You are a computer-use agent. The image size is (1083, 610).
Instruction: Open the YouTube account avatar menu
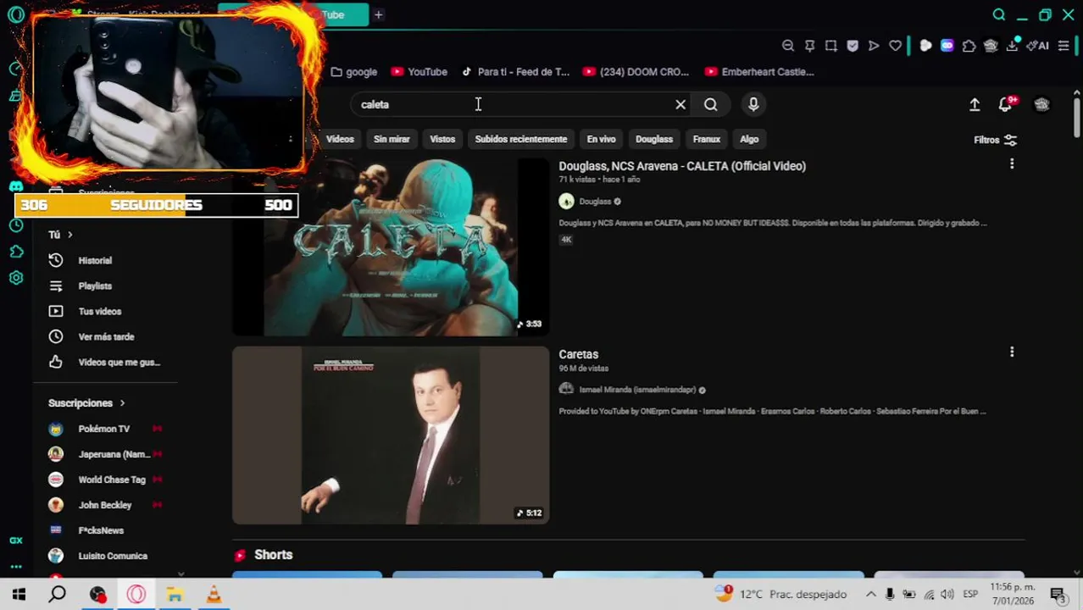point(1041,104)
